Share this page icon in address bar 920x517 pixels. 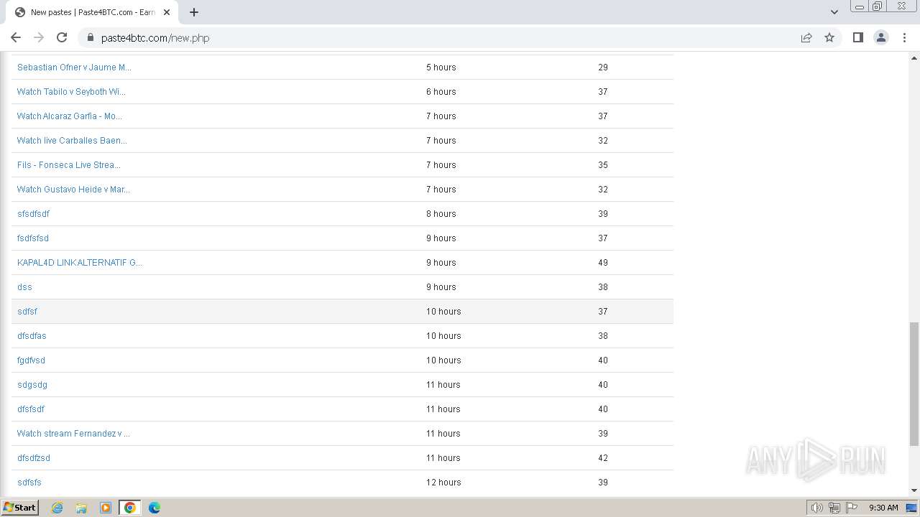[x=806, y=37]
